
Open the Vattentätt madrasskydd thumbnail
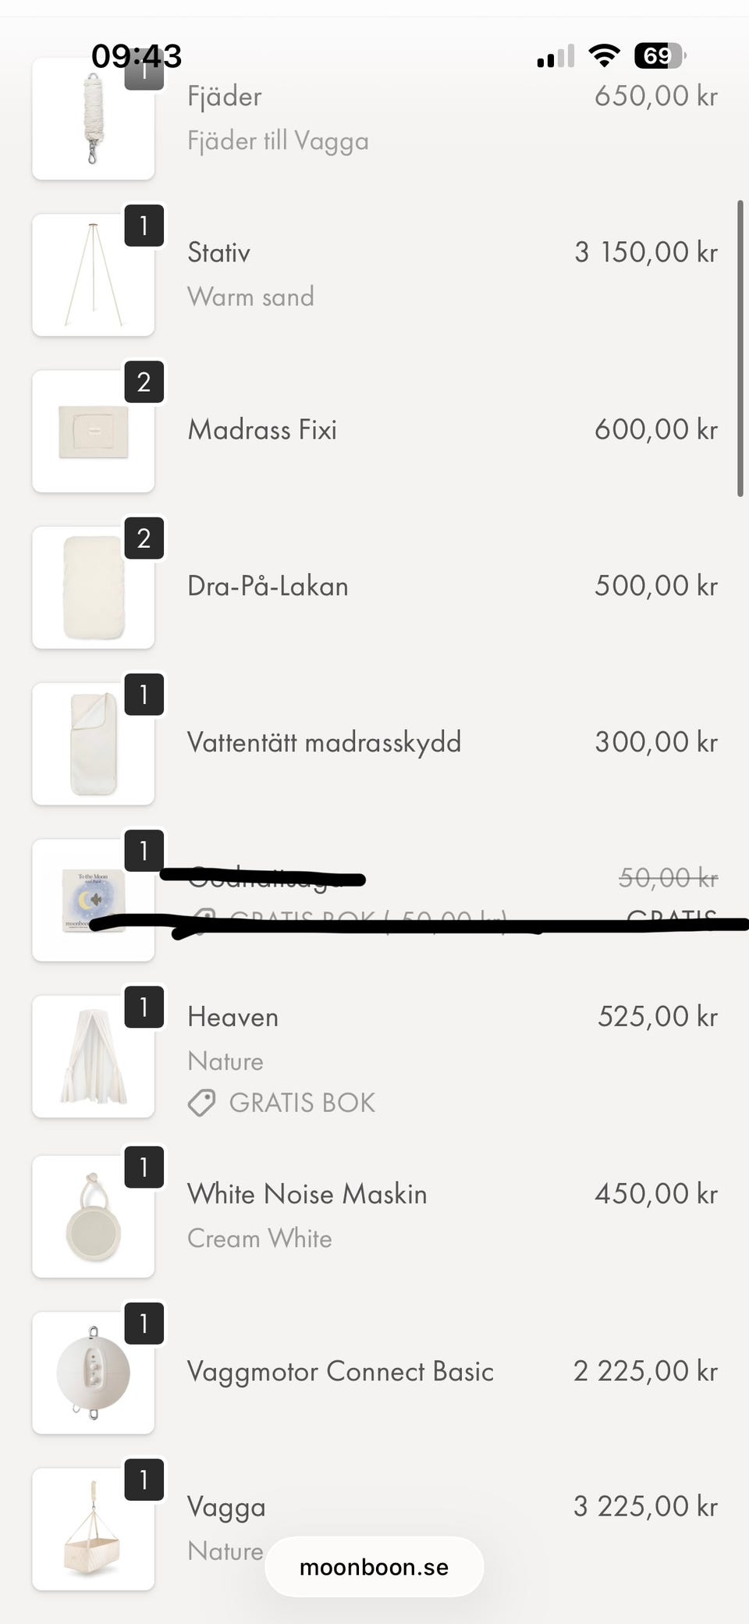(93, 743)
